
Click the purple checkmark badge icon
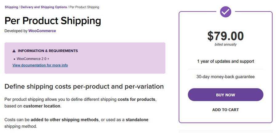click(226, 12)
